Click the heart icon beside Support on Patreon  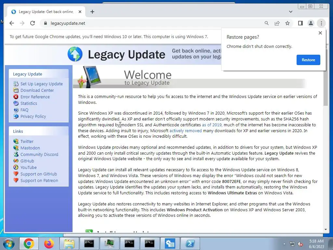point(16,180)
